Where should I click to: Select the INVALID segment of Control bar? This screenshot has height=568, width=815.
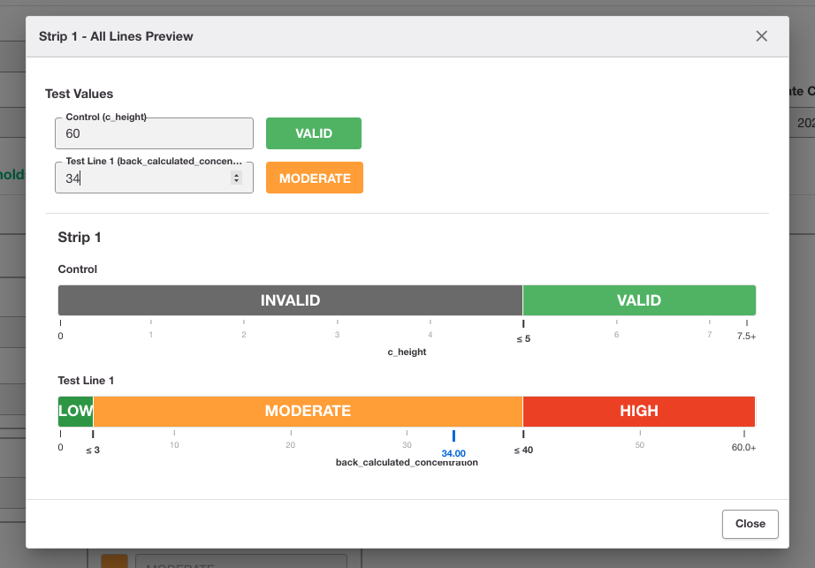click(x=290, y=300)
